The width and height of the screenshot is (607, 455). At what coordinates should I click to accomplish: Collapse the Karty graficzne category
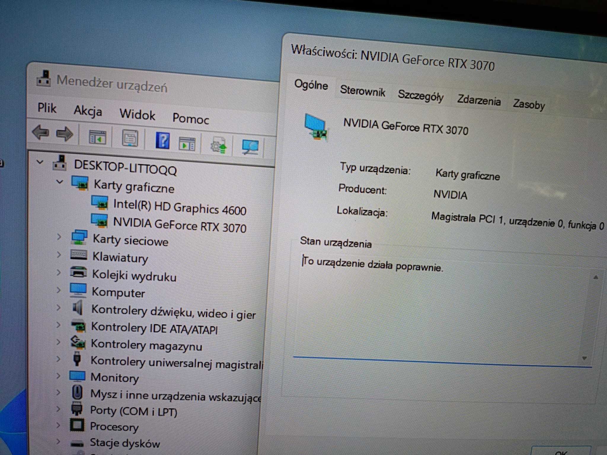click(60, 182)
